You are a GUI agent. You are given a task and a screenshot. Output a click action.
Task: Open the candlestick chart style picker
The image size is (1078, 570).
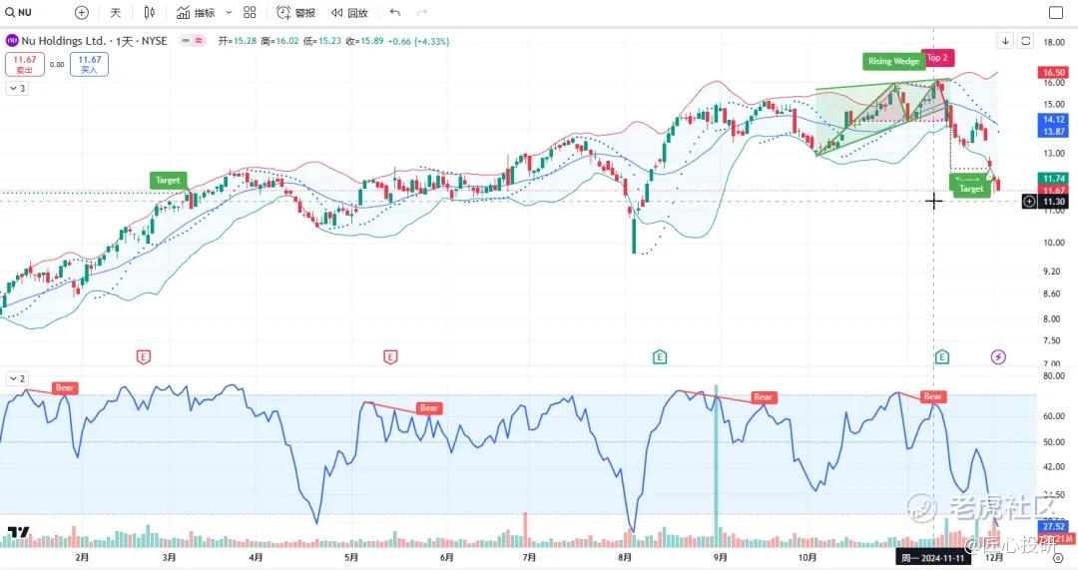[x=150, y=13]
